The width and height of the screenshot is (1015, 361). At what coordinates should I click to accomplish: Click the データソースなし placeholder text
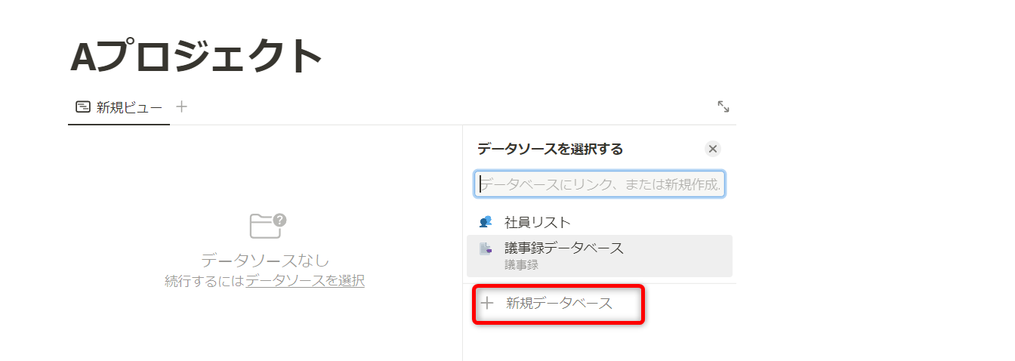click(265, 261)
